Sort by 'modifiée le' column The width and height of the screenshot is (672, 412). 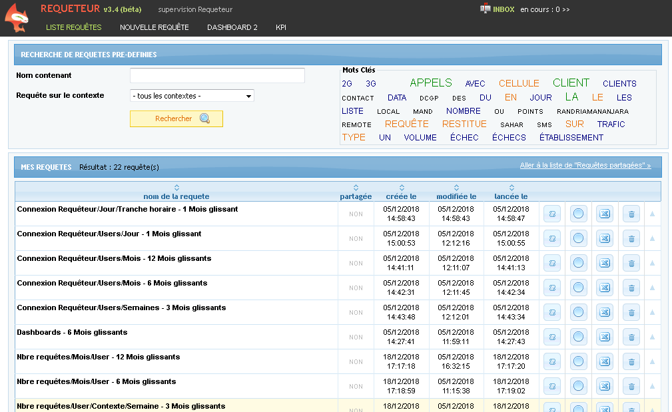[456, 188]
